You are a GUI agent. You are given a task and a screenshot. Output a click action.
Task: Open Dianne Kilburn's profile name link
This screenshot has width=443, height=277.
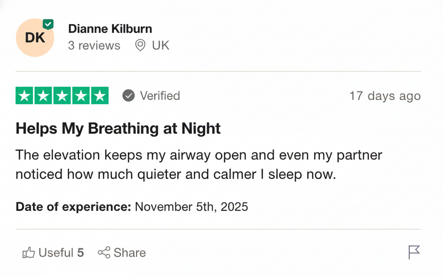(110, 29)
